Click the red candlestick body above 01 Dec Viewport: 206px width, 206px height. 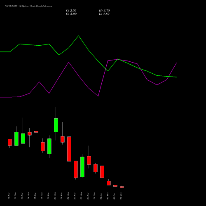102,172
